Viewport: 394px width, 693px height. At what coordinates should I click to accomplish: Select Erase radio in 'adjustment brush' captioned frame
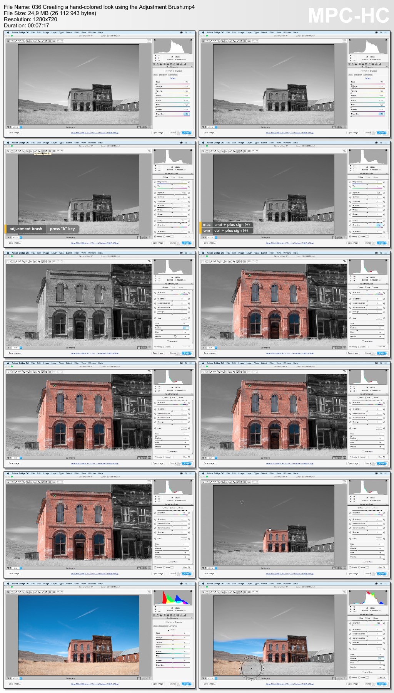click(x=178, y=177)
